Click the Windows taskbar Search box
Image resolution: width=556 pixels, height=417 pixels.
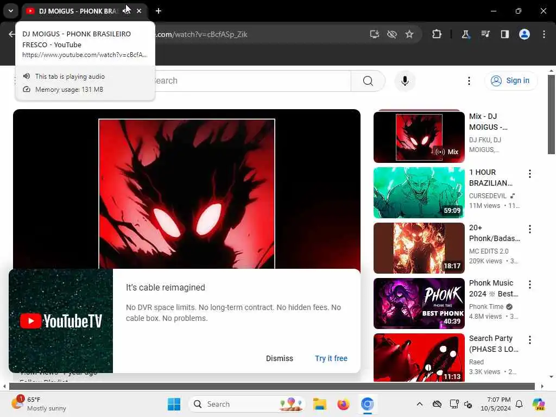247,404
